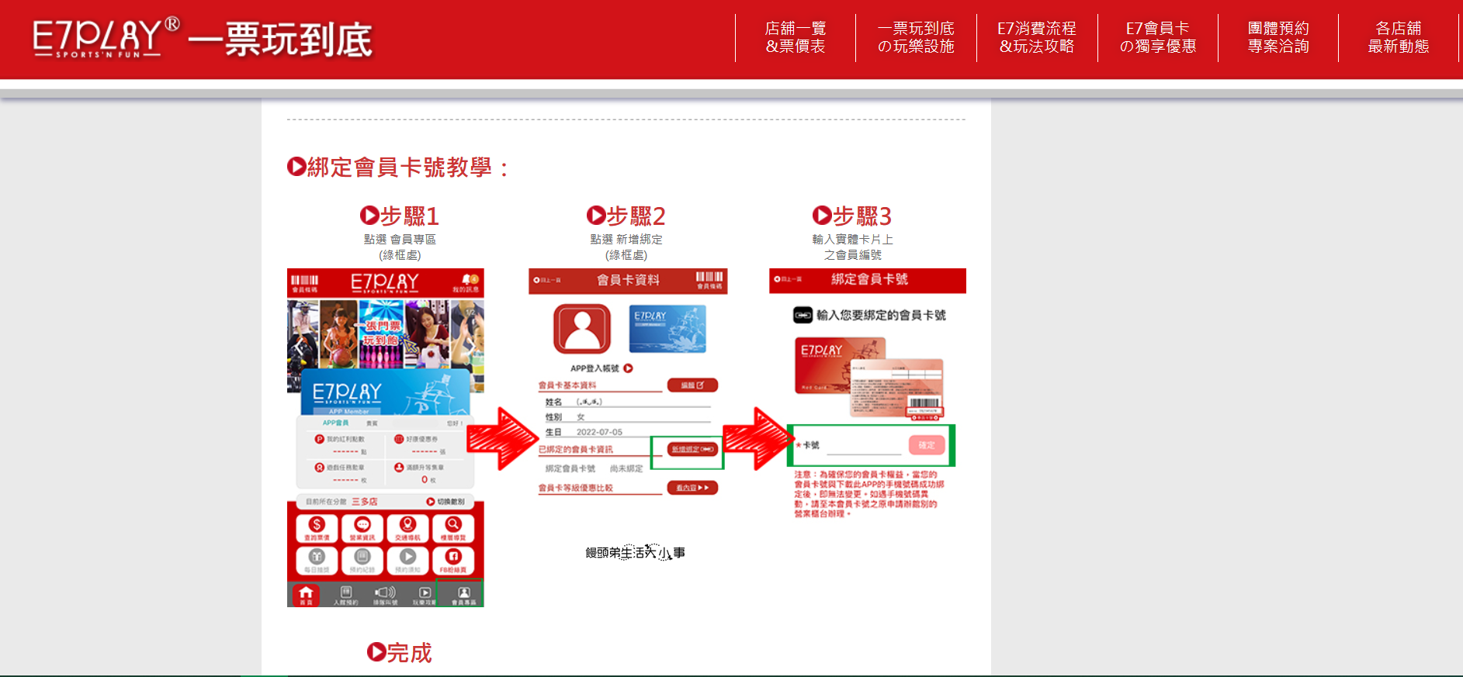Click the black link icon in step 3

tap(803, 315)
